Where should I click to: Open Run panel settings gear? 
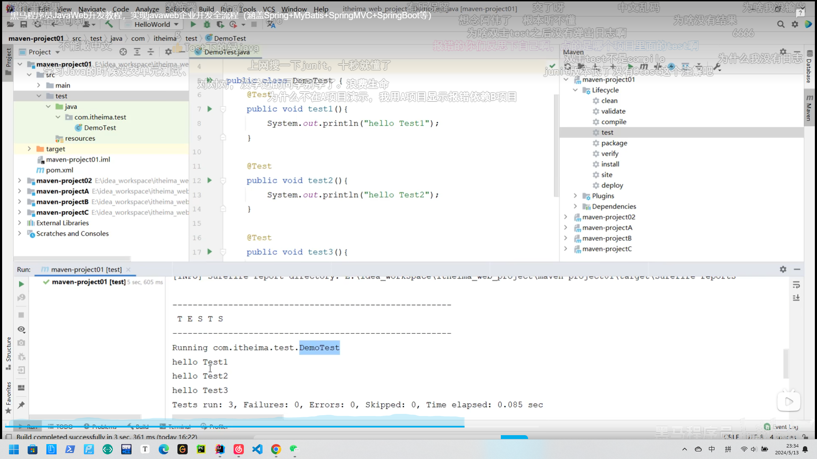(x=783, y=269)
